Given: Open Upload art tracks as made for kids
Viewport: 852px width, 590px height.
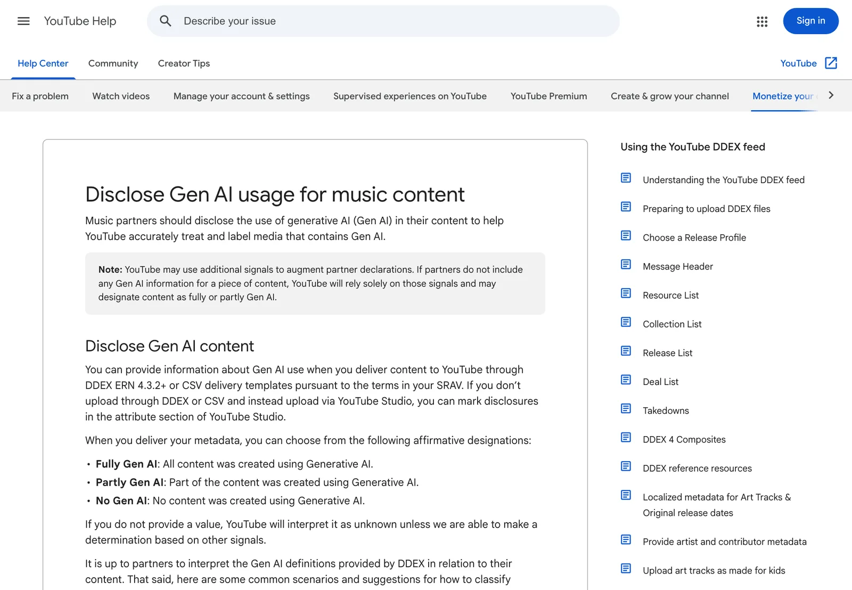Looking at the screenshot, I should pyautogui.click(x=714, y=570).
